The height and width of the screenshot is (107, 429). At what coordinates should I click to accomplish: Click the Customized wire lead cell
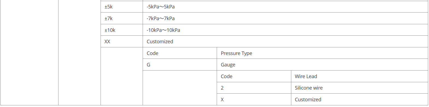pos(360,99)
